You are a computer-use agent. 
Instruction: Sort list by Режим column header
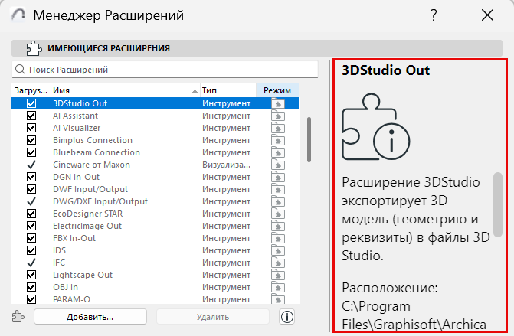[277, 90]
